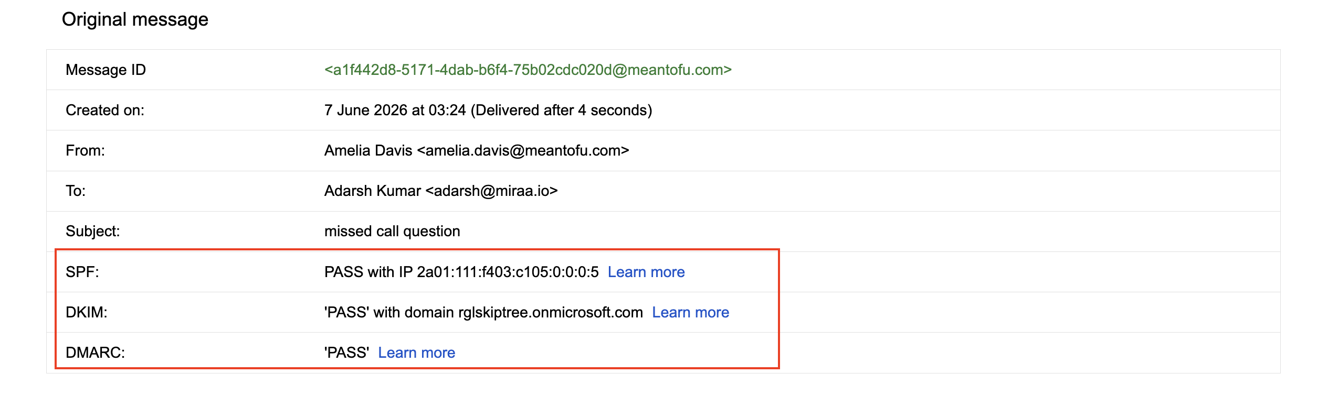
Task: Click the 'Created on:' label
Action: point(105,110)
